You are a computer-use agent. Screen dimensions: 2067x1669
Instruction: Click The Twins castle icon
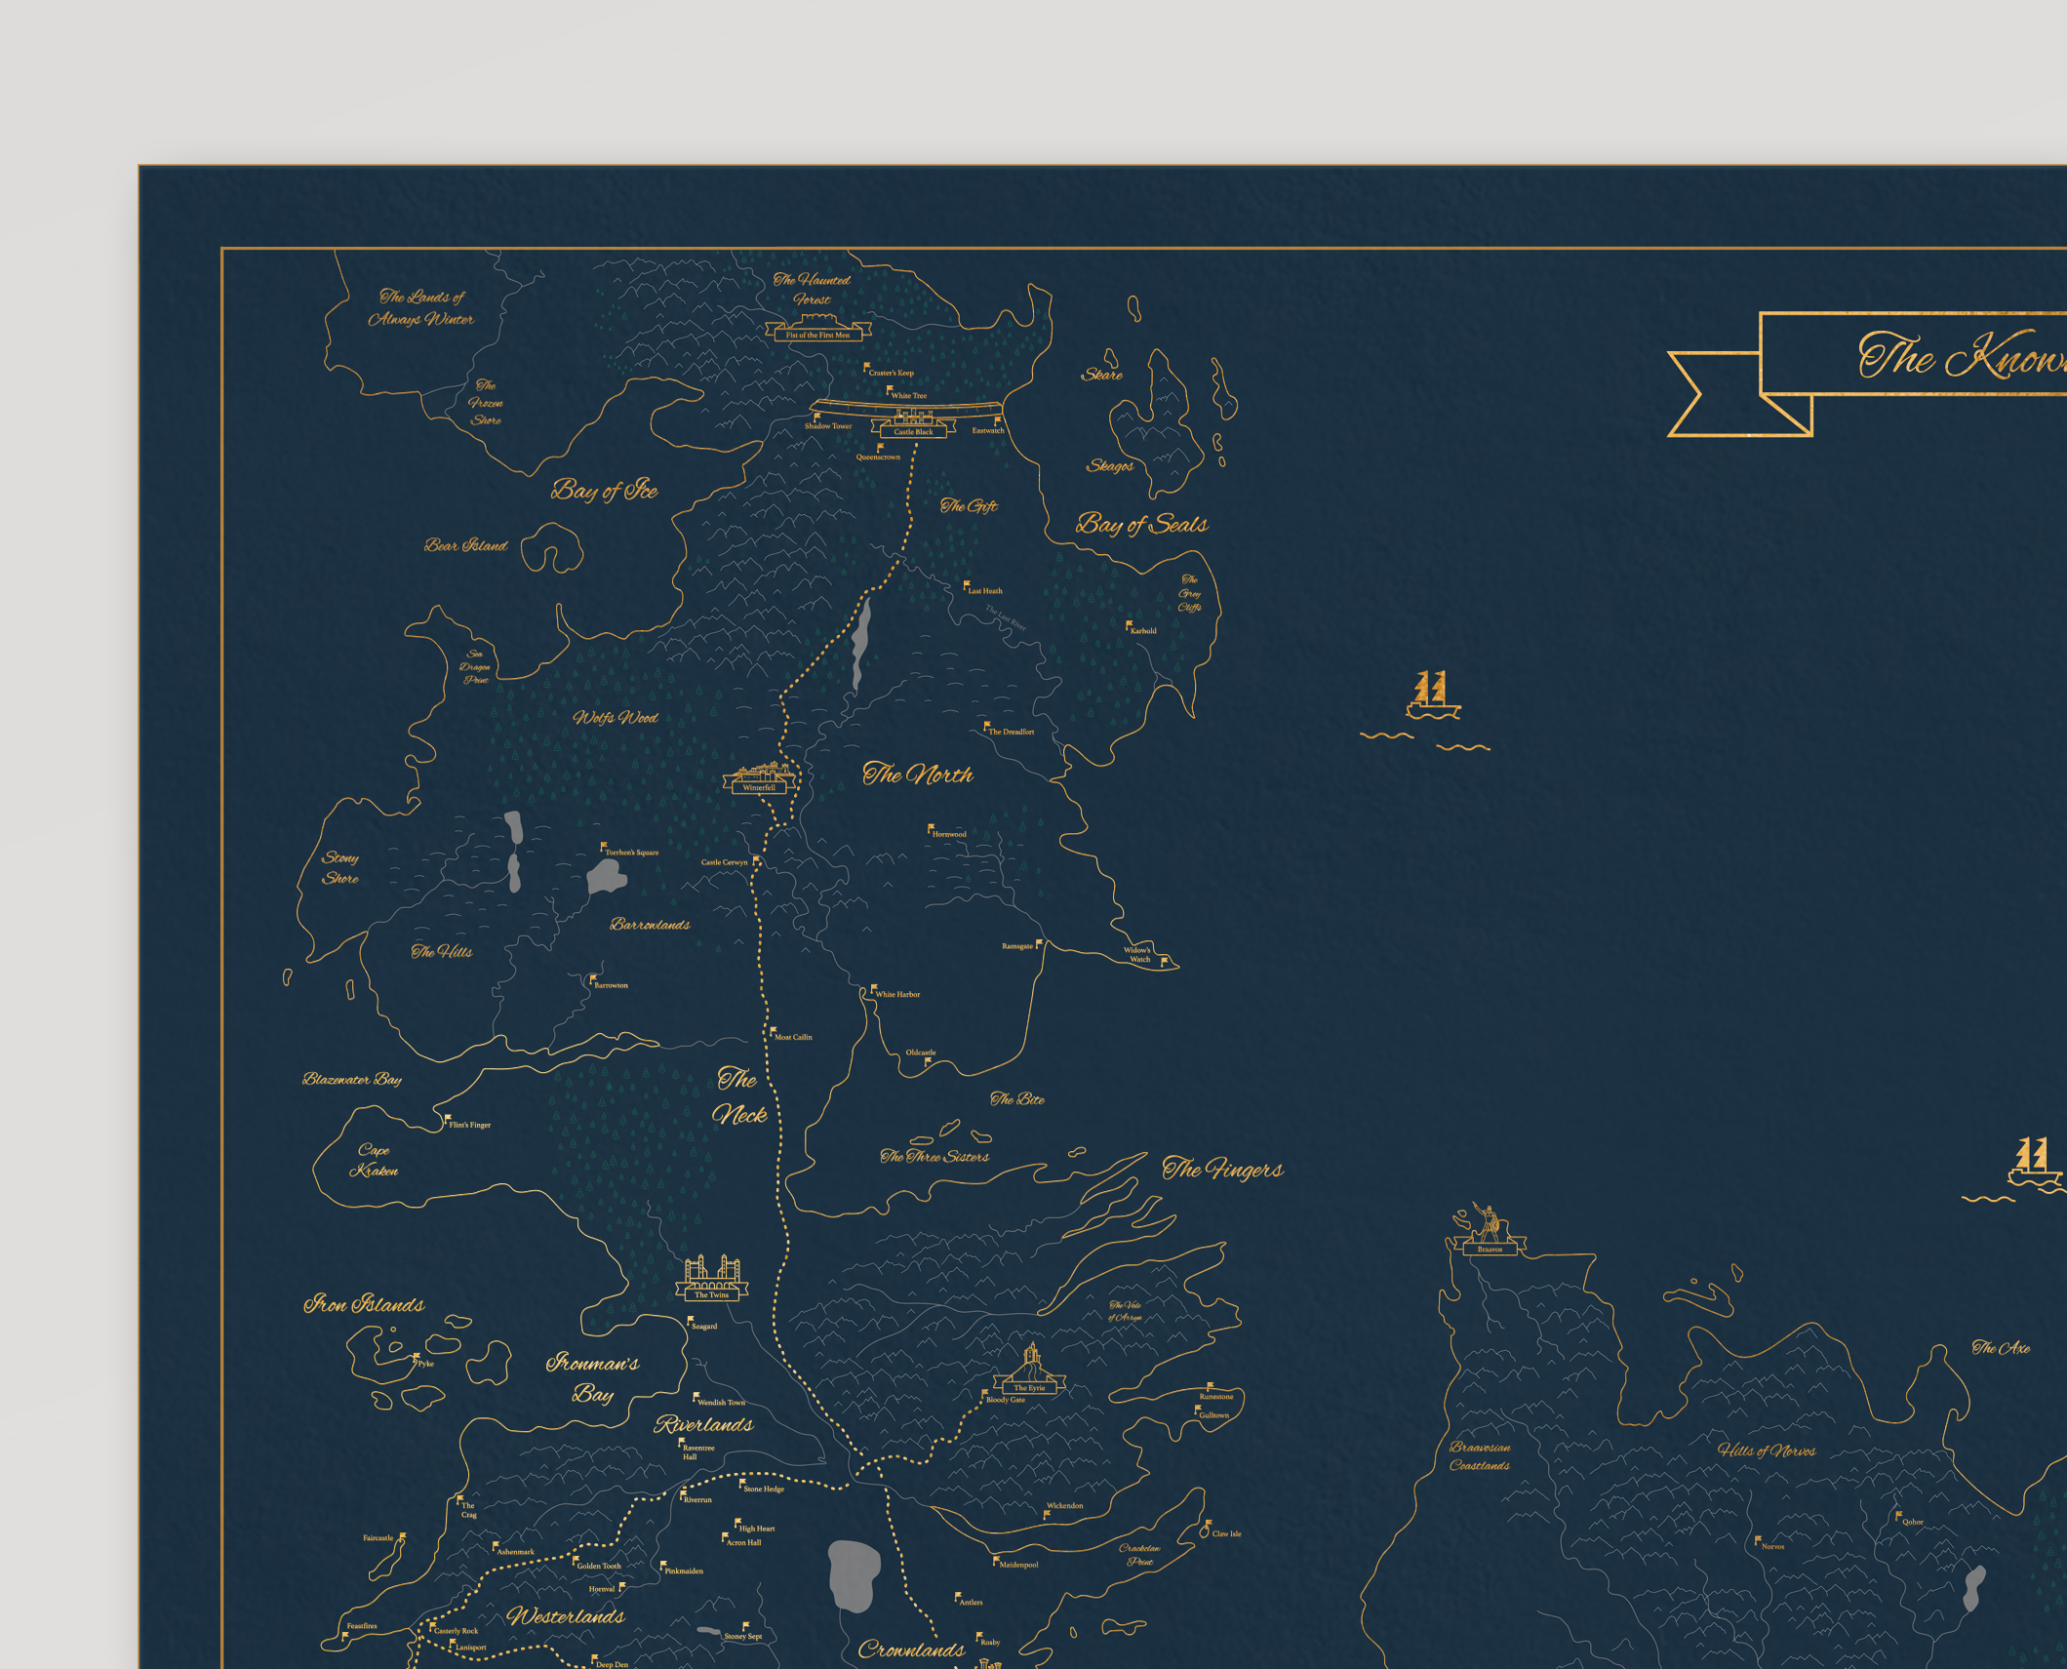point(712,1277)
